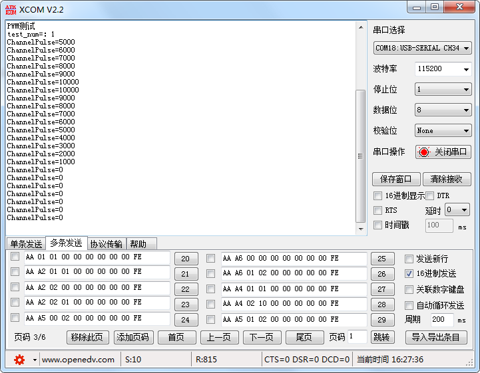Viewport: 480px width, 373px height.
Task: Tick checkbox for AA A2 01 01 command row
Action: 15,271
